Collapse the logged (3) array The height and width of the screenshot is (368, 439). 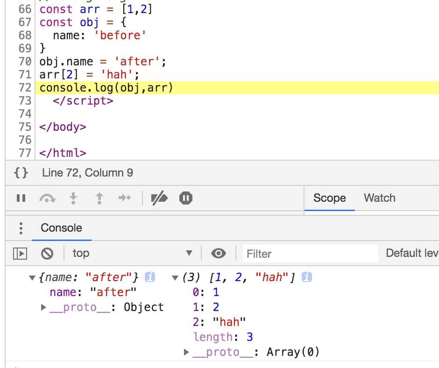click(175, 278)
